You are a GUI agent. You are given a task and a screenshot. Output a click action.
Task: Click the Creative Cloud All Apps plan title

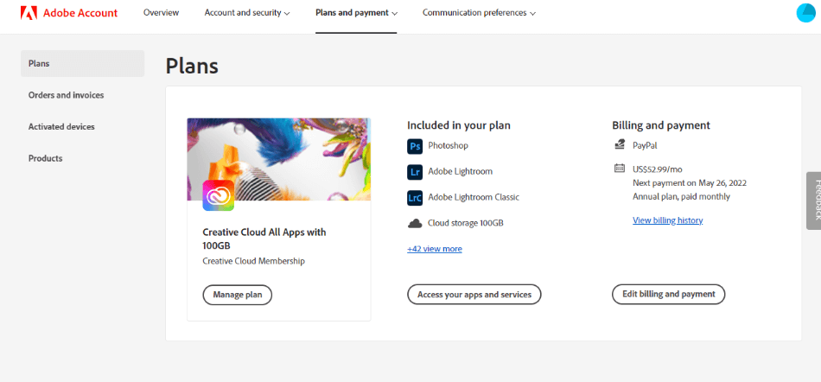[264, 239]
